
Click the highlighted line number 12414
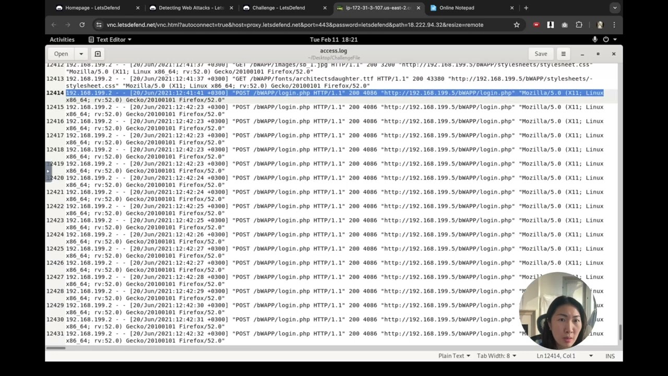55,93
